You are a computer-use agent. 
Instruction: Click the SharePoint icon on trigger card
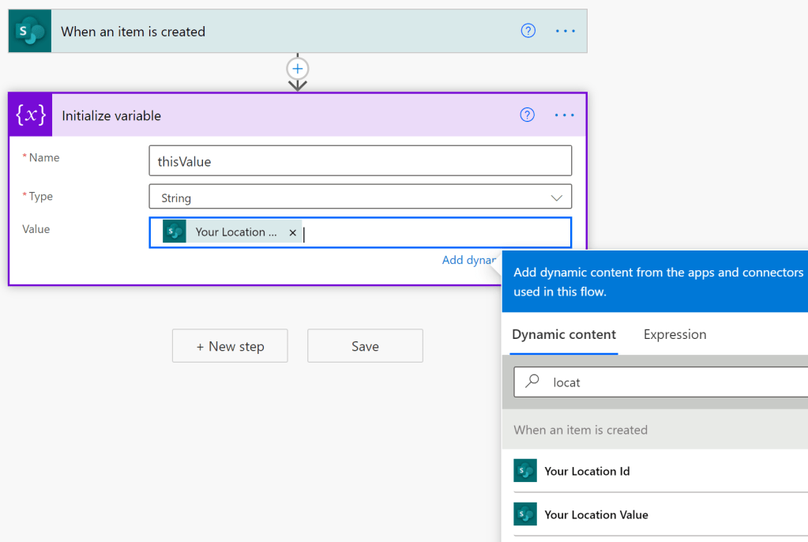click(30, 32)
